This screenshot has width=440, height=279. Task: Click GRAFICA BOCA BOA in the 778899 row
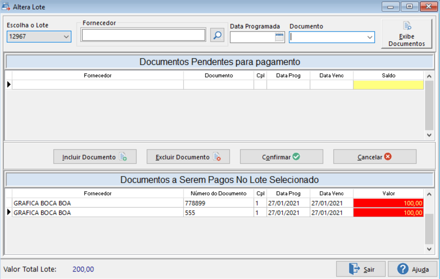pyautogui.click(x=42, y=203)
